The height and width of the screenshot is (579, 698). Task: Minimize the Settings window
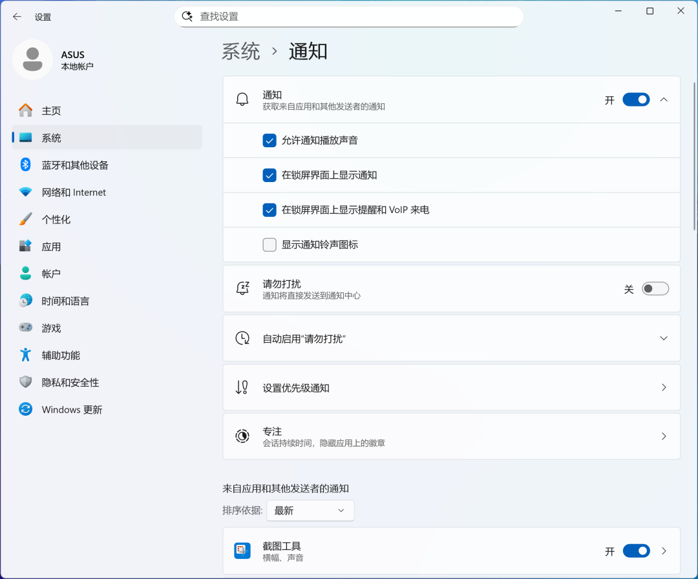tap(619, 11)
